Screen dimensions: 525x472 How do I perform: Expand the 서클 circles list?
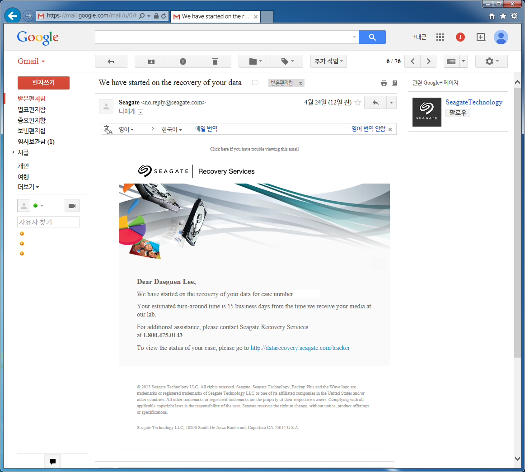pyautogui.click(x=14, y=152)
